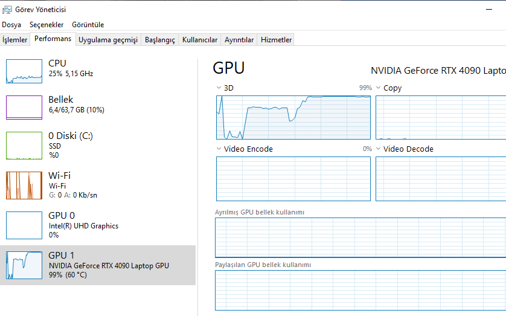Open the Video Decode graph dropdown

point(379,149)
